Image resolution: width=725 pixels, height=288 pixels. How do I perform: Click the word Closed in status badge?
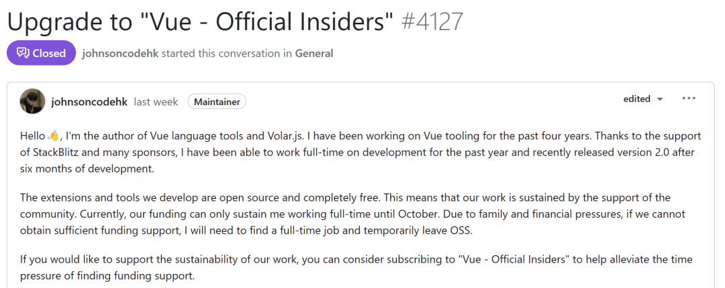click(49, 54)
